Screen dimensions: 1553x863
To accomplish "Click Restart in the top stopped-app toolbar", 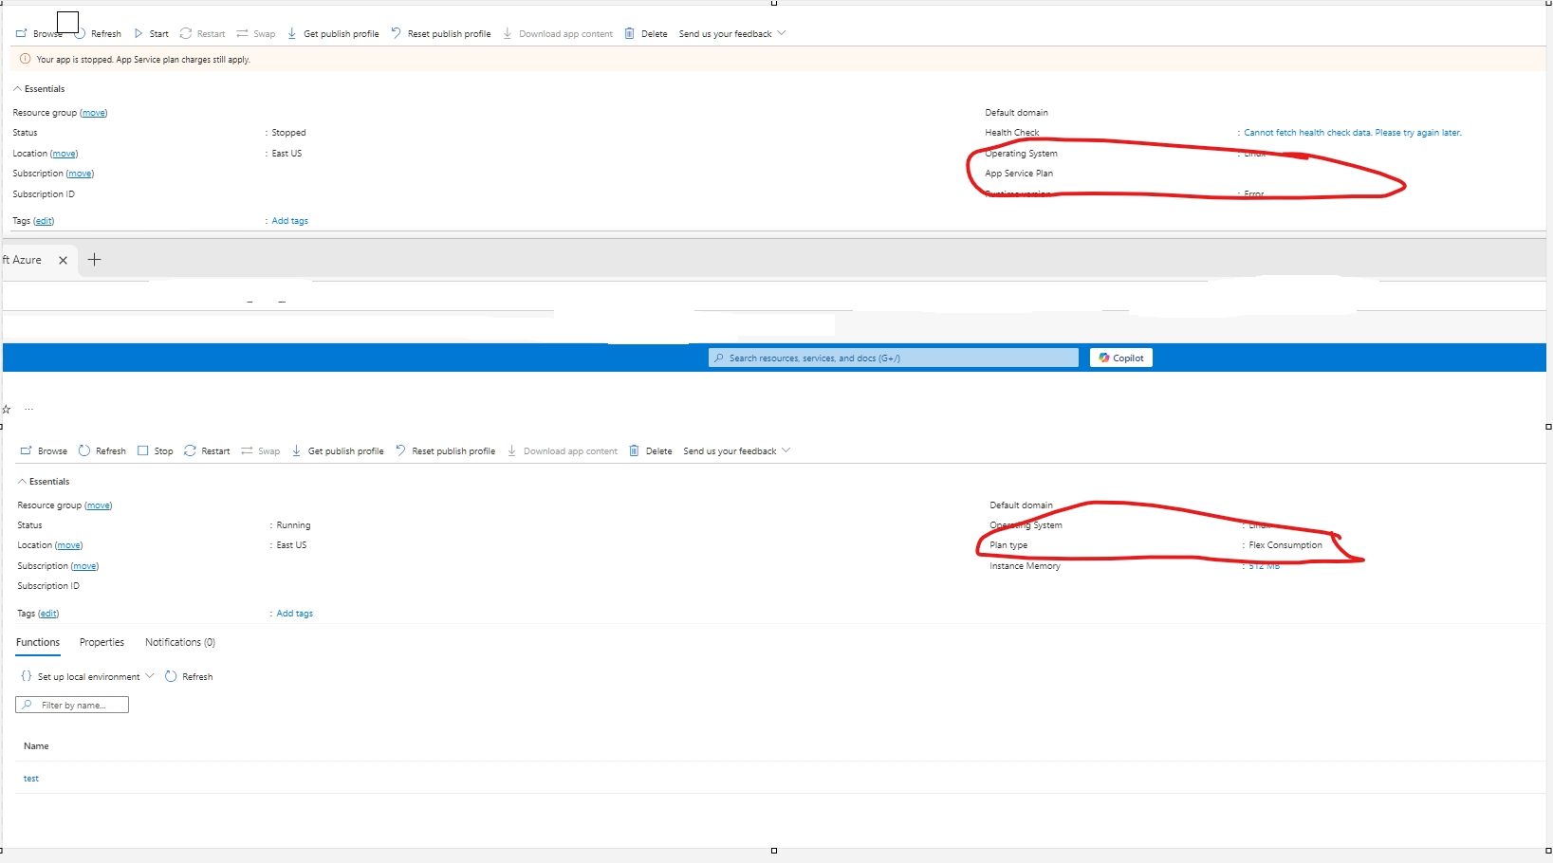I will coord(203,33).
